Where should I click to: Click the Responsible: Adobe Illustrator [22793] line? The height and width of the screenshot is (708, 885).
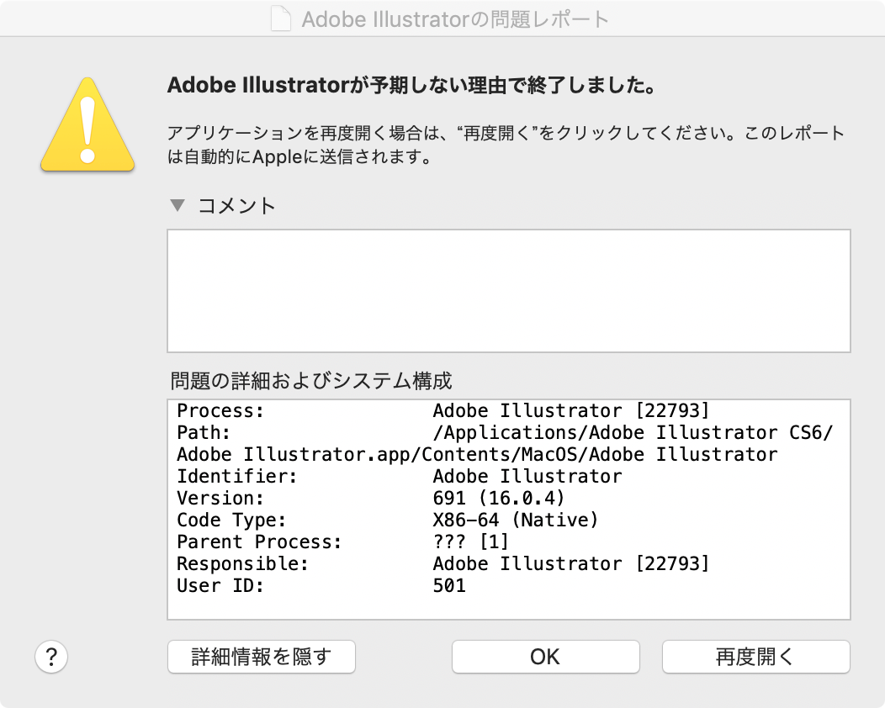pyautogui.click(x=443, y=563)
